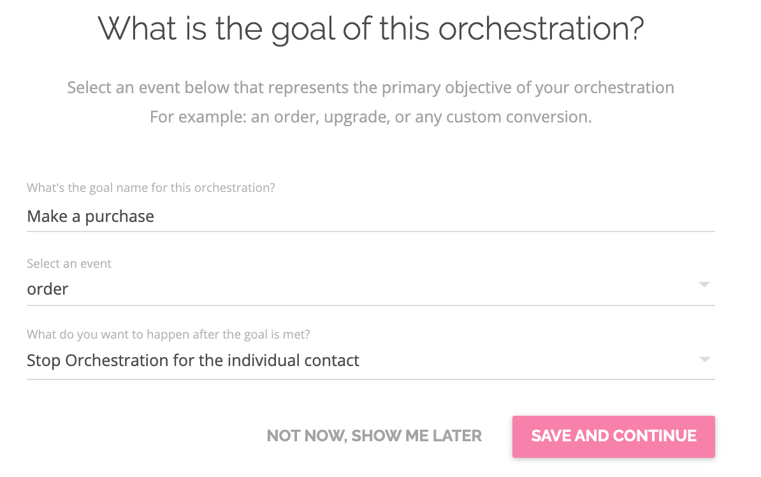Place cursor on the word "purchase" in goal name
The image size is (761, 477).
coord(119,217)
